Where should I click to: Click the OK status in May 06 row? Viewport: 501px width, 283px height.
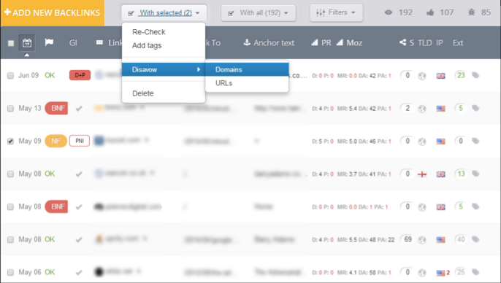point(50,272)
